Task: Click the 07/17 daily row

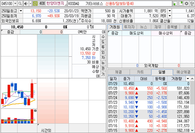Action: coord(149,121)
